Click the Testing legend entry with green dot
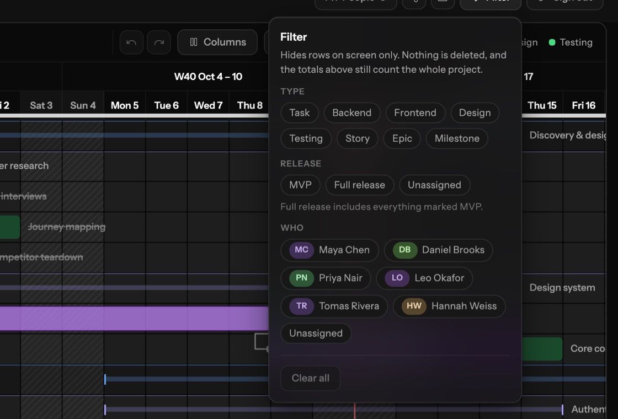618x419 pixels. 571,42
